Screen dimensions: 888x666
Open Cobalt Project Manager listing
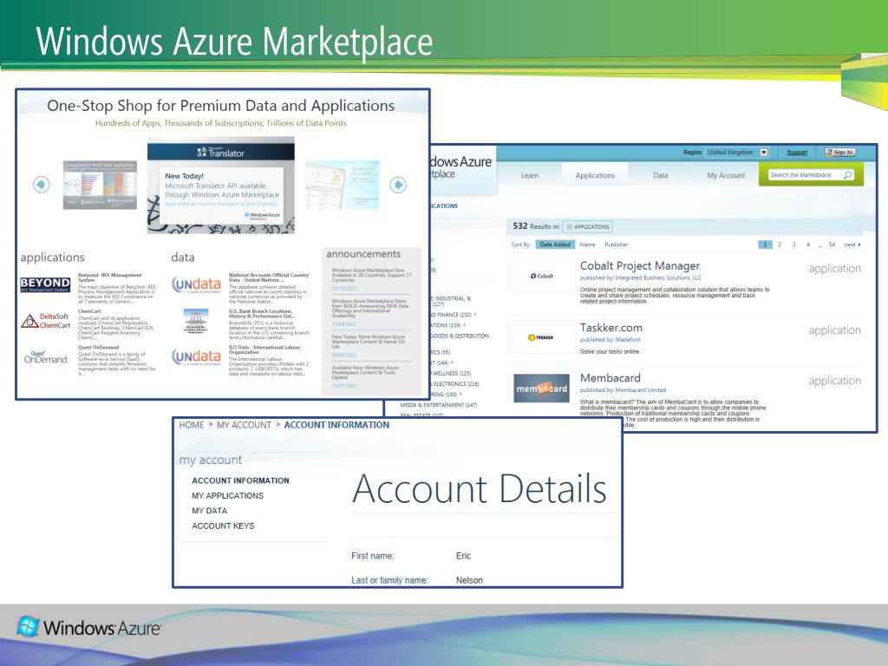click(640, 265)
